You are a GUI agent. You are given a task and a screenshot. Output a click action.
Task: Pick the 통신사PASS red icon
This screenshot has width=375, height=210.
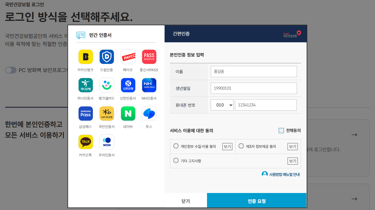point(149,57)
